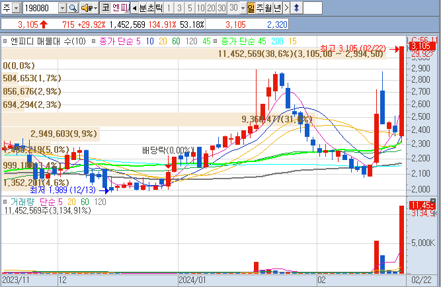Click the green 60 moving-average legend
The width and height of the screenshot is (441, 287).
tap(176, 42)
